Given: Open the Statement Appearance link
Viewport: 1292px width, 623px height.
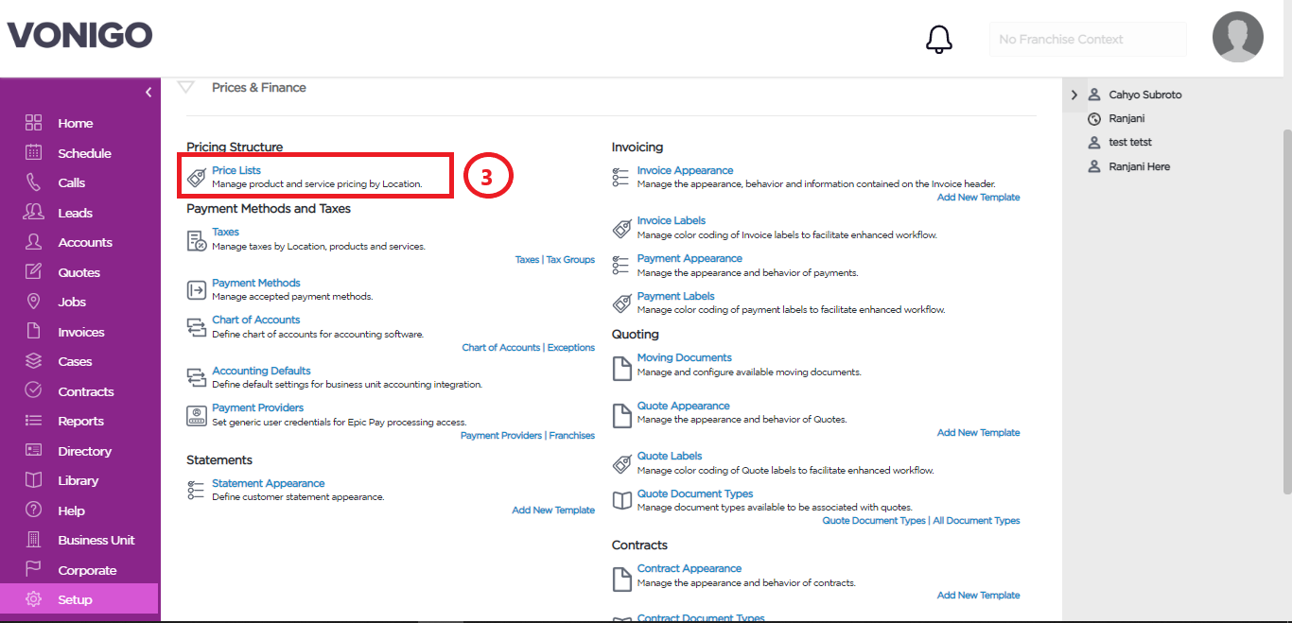Looking at the screenshot, I should (x=269, y=483).
